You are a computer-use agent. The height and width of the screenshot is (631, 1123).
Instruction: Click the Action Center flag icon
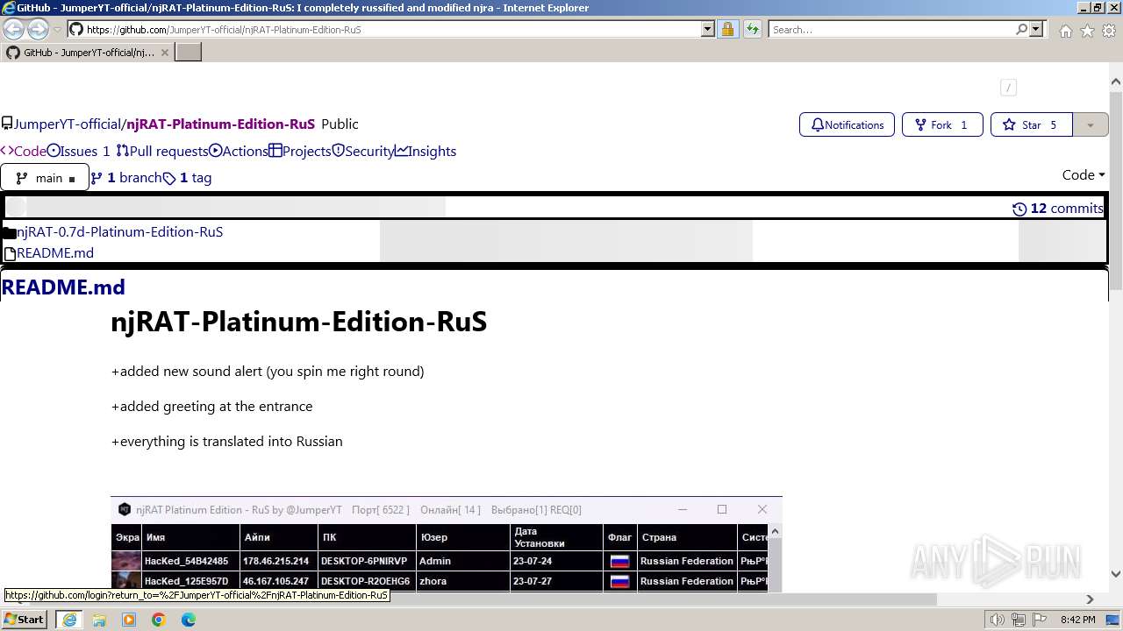pyautogui.click(x=1041, y=620)
